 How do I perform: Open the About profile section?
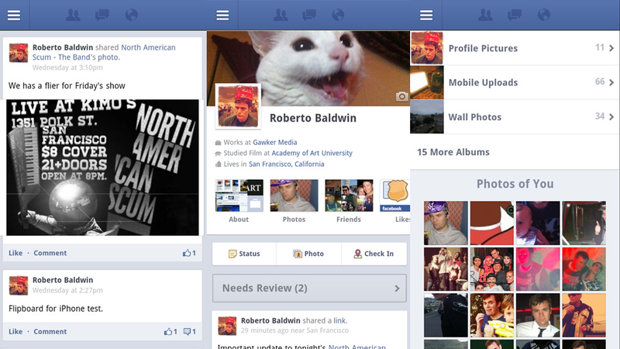[239, 202]
